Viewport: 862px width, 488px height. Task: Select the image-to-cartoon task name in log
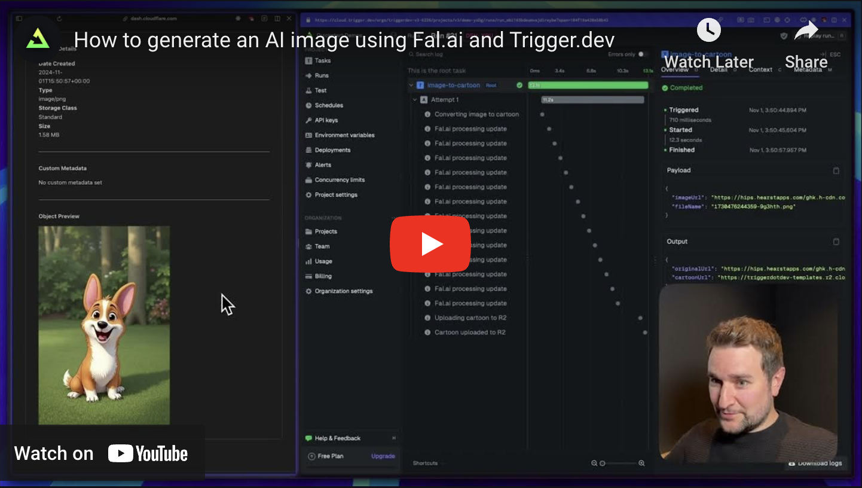(x=453, y=86)
